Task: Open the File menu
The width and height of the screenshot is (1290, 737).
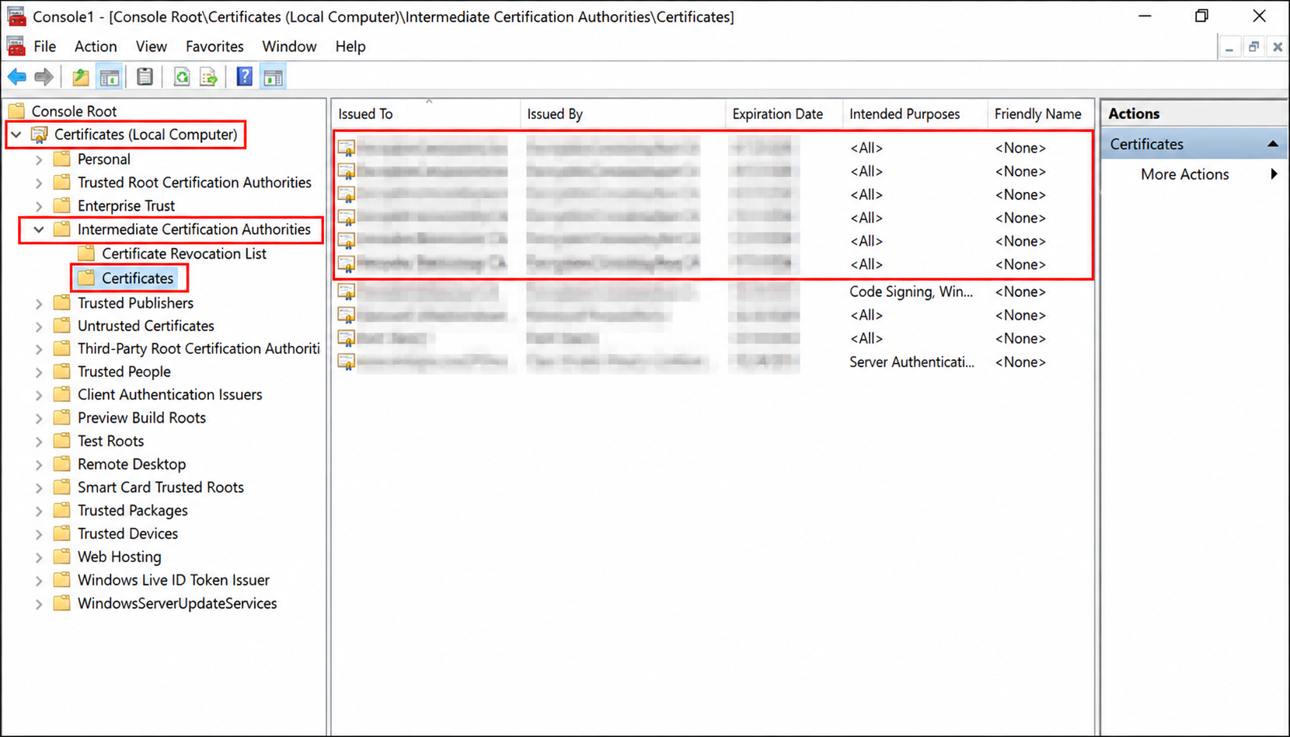Action: [45, 47]
